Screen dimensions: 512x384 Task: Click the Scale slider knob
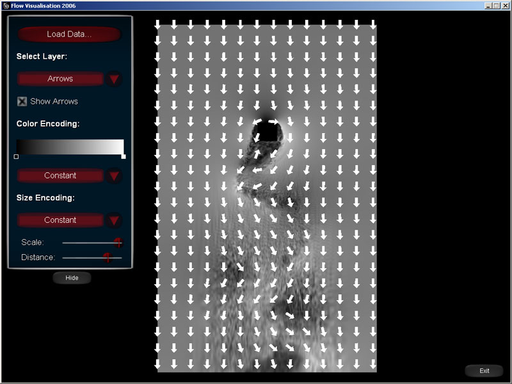tap(118, 243)
